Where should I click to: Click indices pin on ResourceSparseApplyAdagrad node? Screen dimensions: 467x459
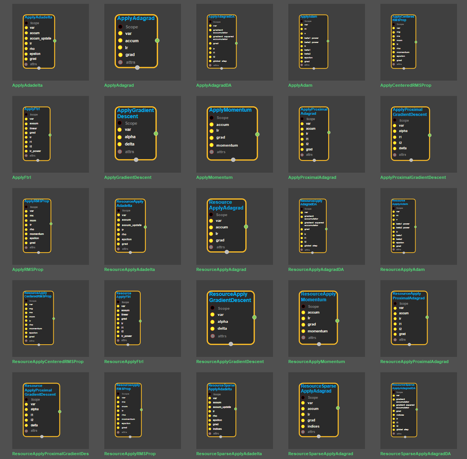(303, 426)
